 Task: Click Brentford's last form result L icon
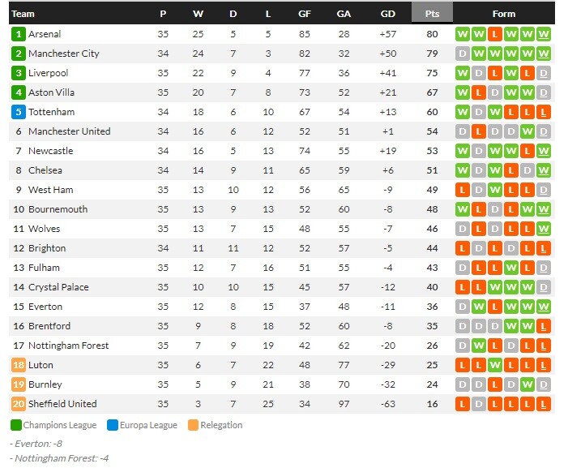point(544,326)
